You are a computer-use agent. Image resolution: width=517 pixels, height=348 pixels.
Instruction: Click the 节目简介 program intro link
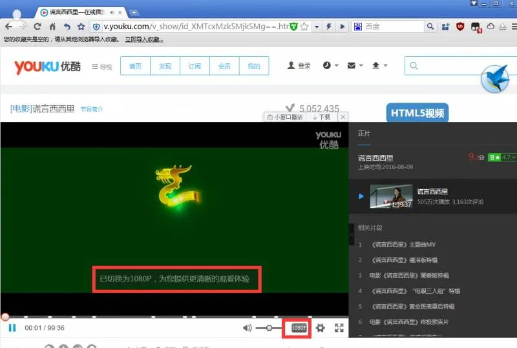[92, 109]
